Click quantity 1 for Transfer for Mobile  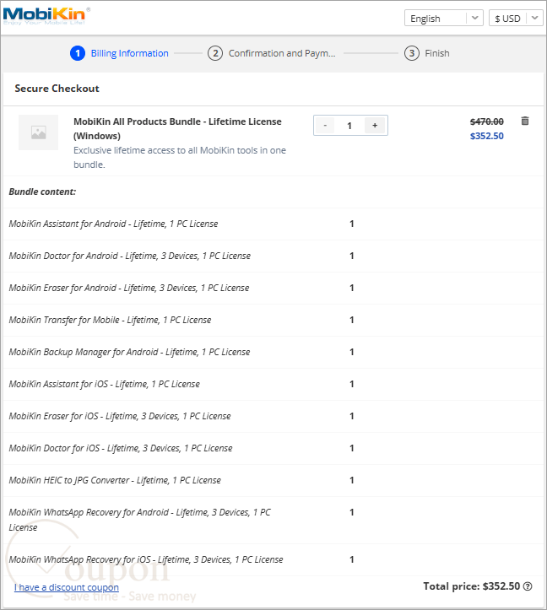point(351,320)
